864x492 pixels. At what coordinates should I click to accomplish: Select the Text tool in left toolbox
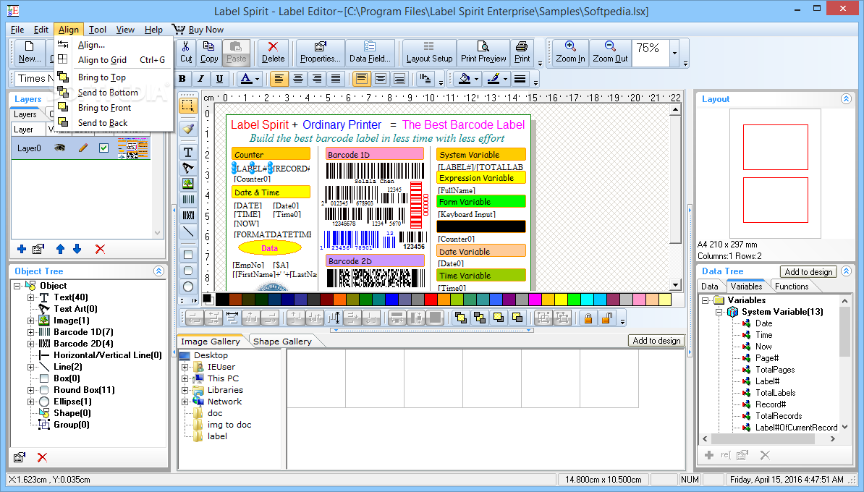(x=188, y=151)
